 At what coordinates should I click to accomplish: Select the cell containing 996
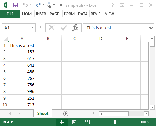point(22,91)
